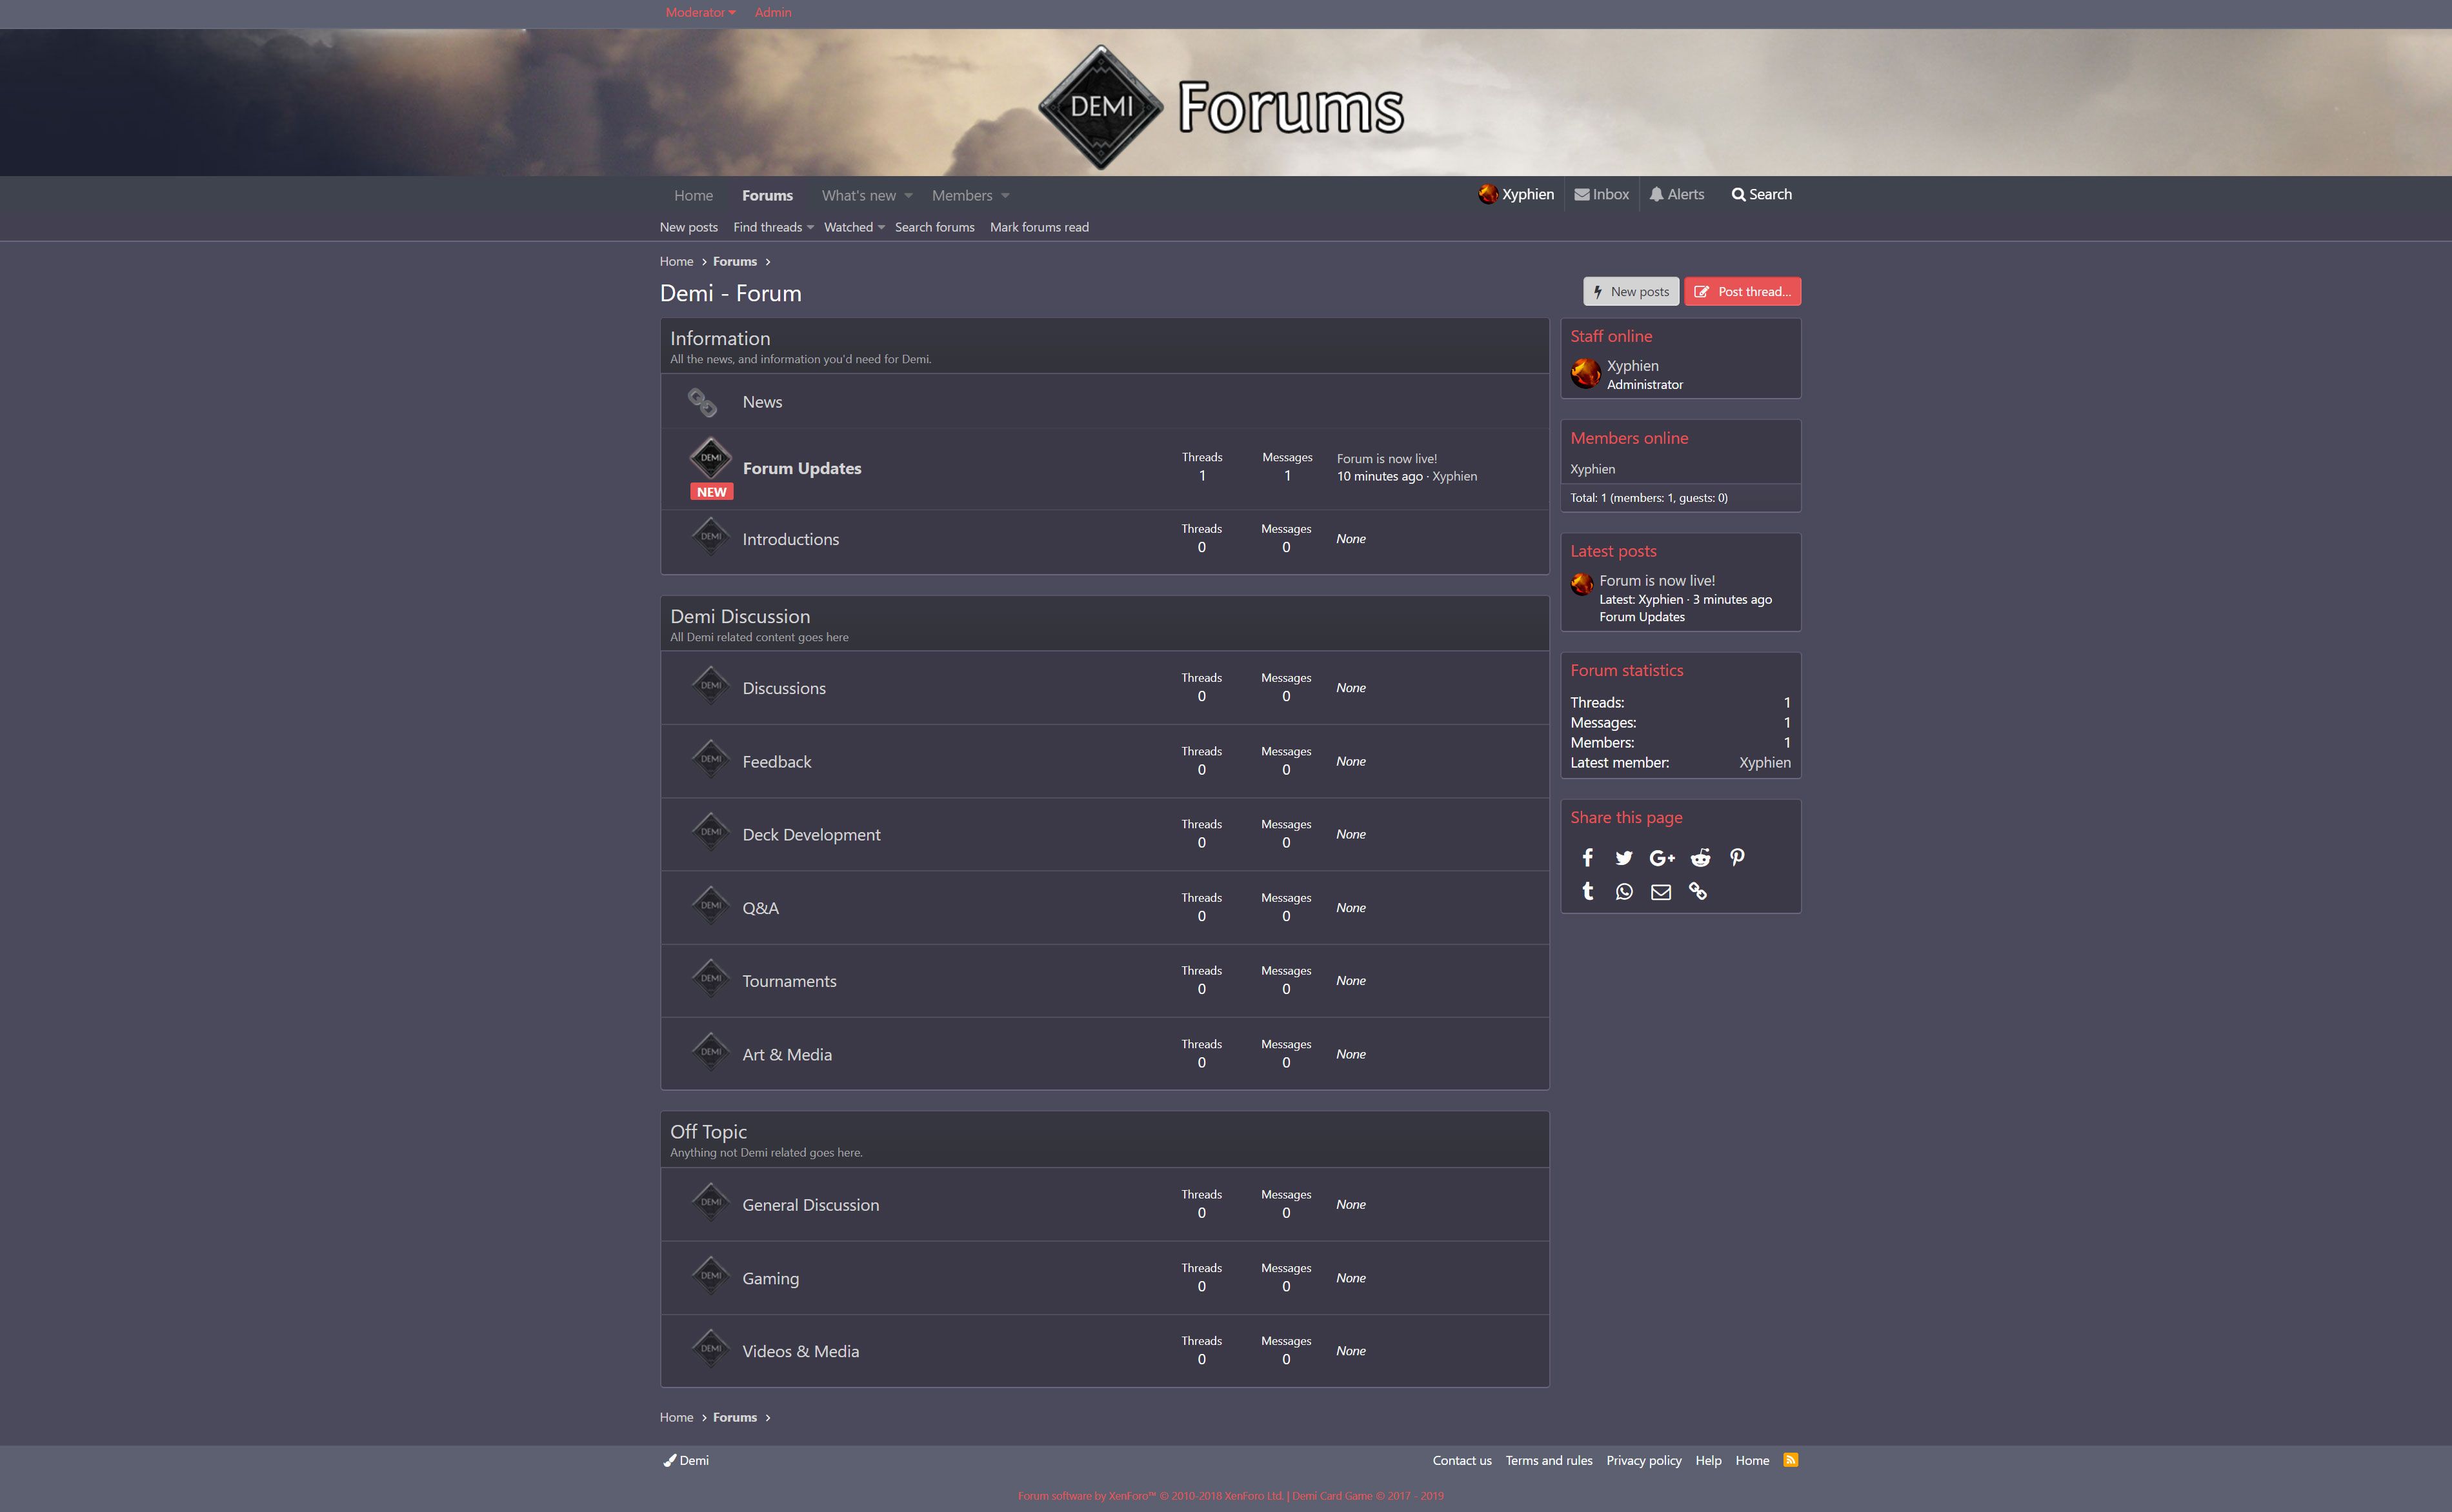Click the Pinterest share icon
This screenshot has height=1512, width=2452.
pyautogui.click(x=1738, y=856)
